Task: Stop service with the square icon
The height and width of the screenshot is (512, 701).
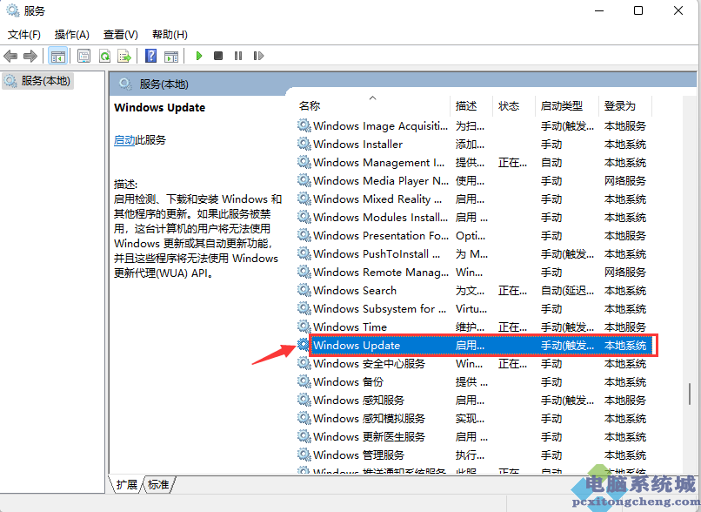Action: tap(218, 56)
